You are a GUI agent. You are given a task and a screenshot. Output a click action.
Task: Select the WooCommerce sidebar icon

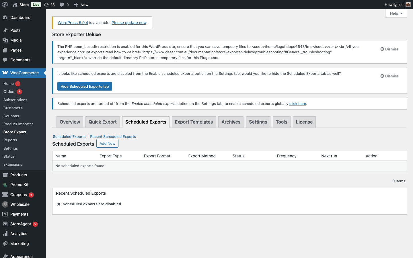[x=6, y=73]
